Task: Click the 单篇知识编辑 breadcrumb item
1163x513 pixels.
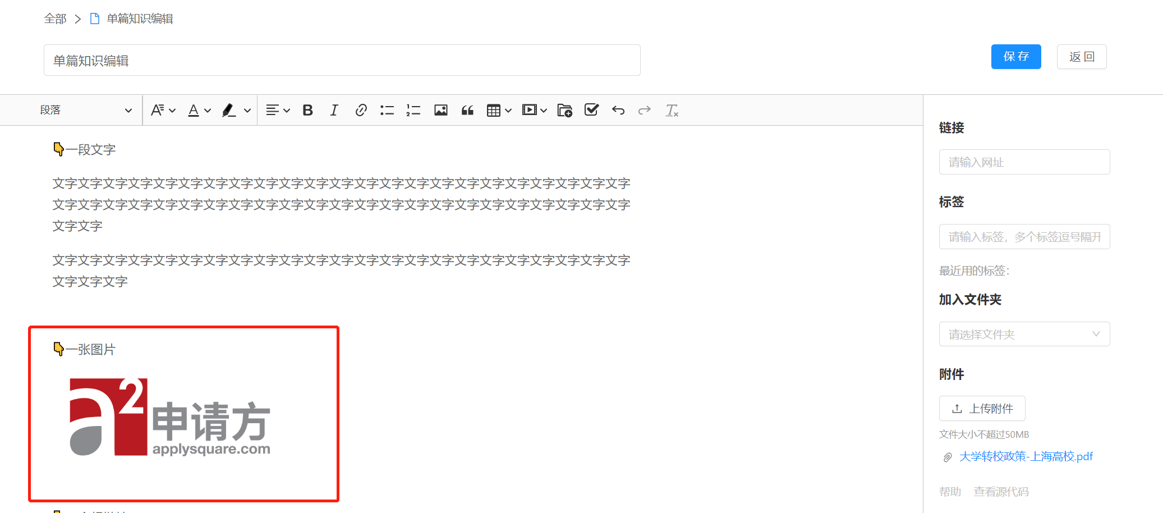Action: [140, 19]
